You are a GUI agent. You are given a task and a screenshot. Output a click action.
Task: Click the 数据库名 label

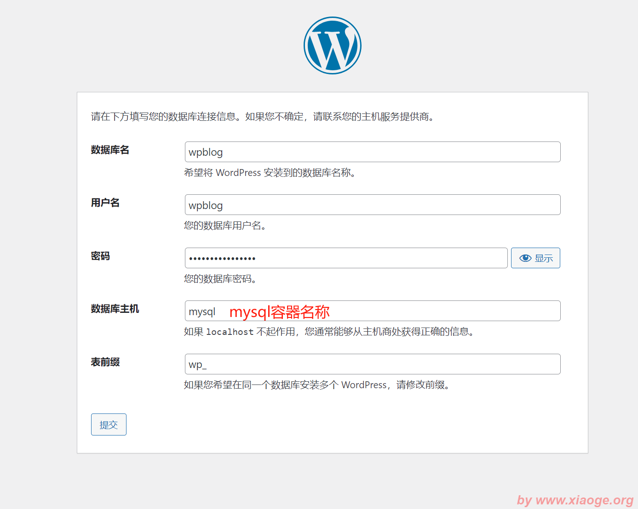point(110,150)
